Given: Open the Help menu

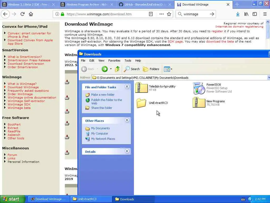Looking at the screenshot, I should (138, 61).
